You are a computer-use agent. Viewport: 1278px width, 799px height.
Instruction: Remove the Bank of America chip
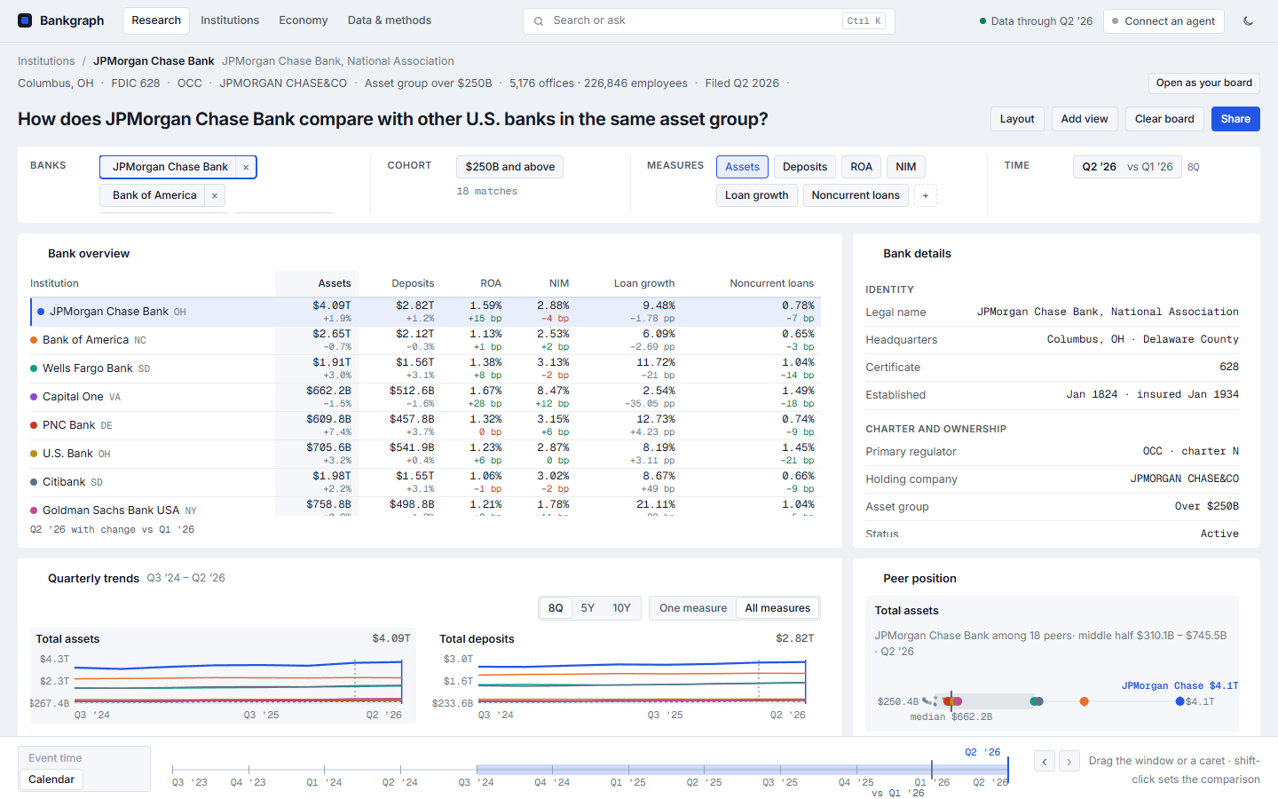(x=215, y=195)
